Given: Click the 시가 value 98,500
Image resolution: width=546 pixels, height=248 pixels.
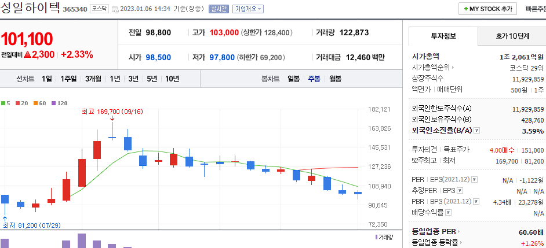Looking at the screenshot, I should coord(158,57).
